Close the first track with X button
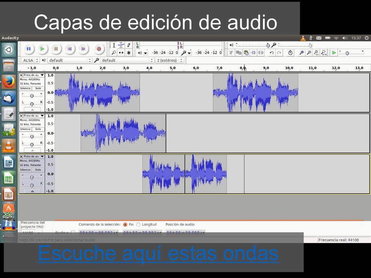Image resolution: width=371 pixels, height=278 pixels. click(21, 75)
